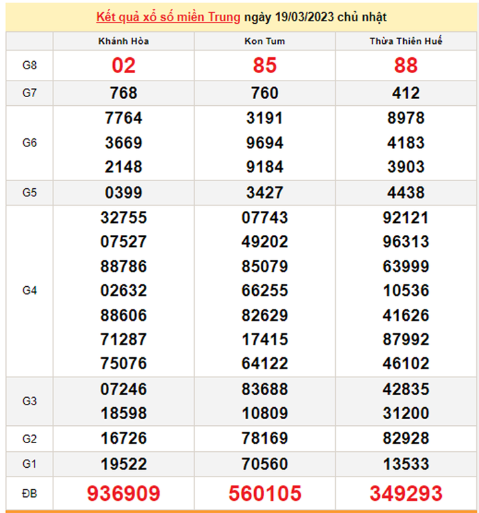Click G4 value 17415
Viewport: 479px width, 513px height.
265,339
